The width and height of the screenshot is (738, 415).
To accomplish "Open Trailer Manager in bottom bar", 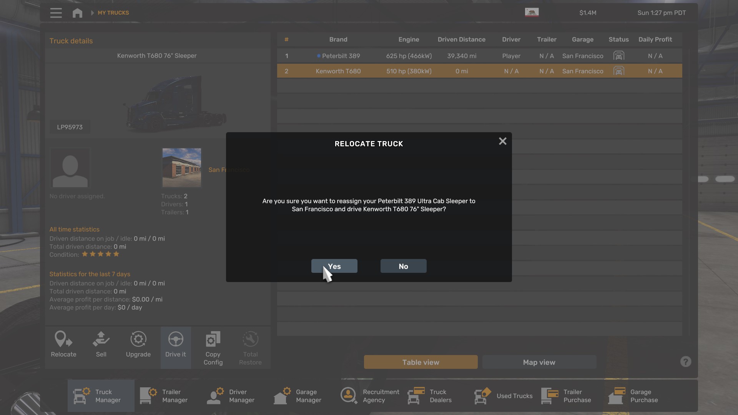I will (x=168, y=396).
